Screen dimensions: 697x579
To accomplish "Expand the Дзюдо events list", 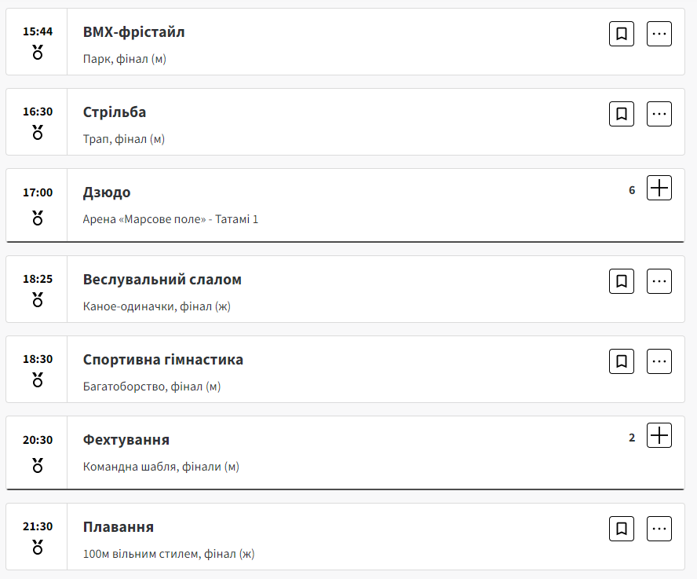I will tap(659, 189).
